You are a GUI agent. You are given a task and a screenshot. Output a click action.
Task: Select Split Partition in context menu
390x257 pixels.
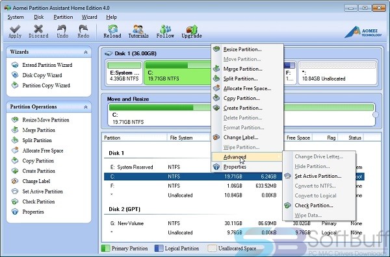(x=247, y=79)
